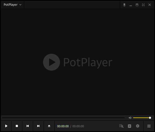Adjust the yellow volume slider
The image size is (155, 132).
(142, 118)
